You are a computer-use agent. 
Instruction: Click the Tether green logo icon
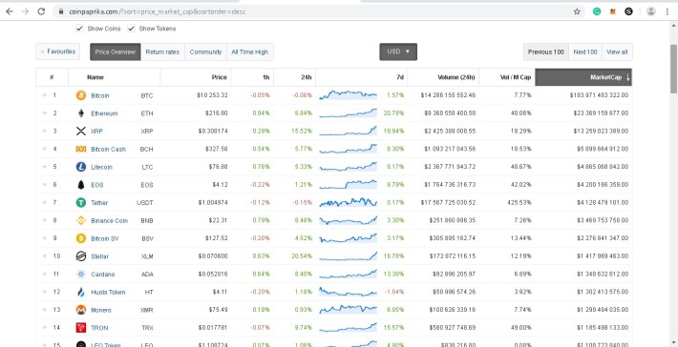click(x=81, y=202)
